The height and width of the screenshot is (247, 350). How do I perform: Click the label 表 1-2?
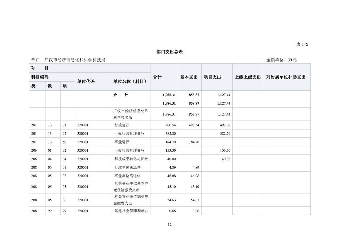(302, 44)
